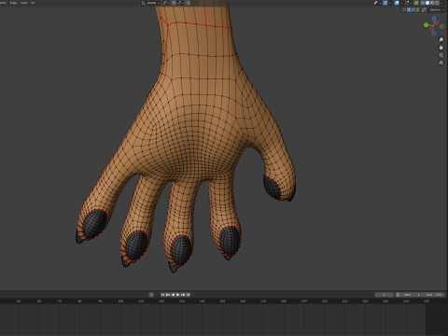
Task: Open the overlays options dropdown arrow
Action: click(x=401, y=3)
